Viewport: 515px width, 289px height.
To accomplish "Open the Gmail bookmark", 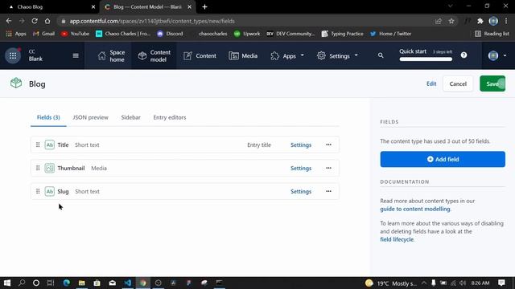I will (43, 34).
